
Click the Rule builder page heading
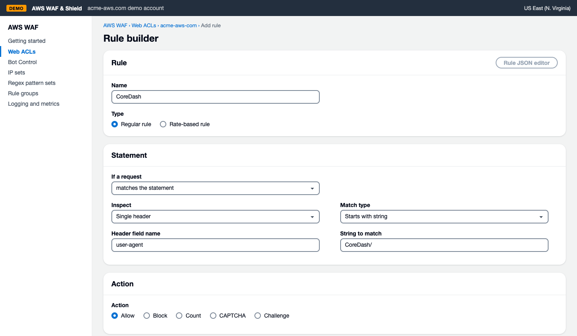(131, 38)
